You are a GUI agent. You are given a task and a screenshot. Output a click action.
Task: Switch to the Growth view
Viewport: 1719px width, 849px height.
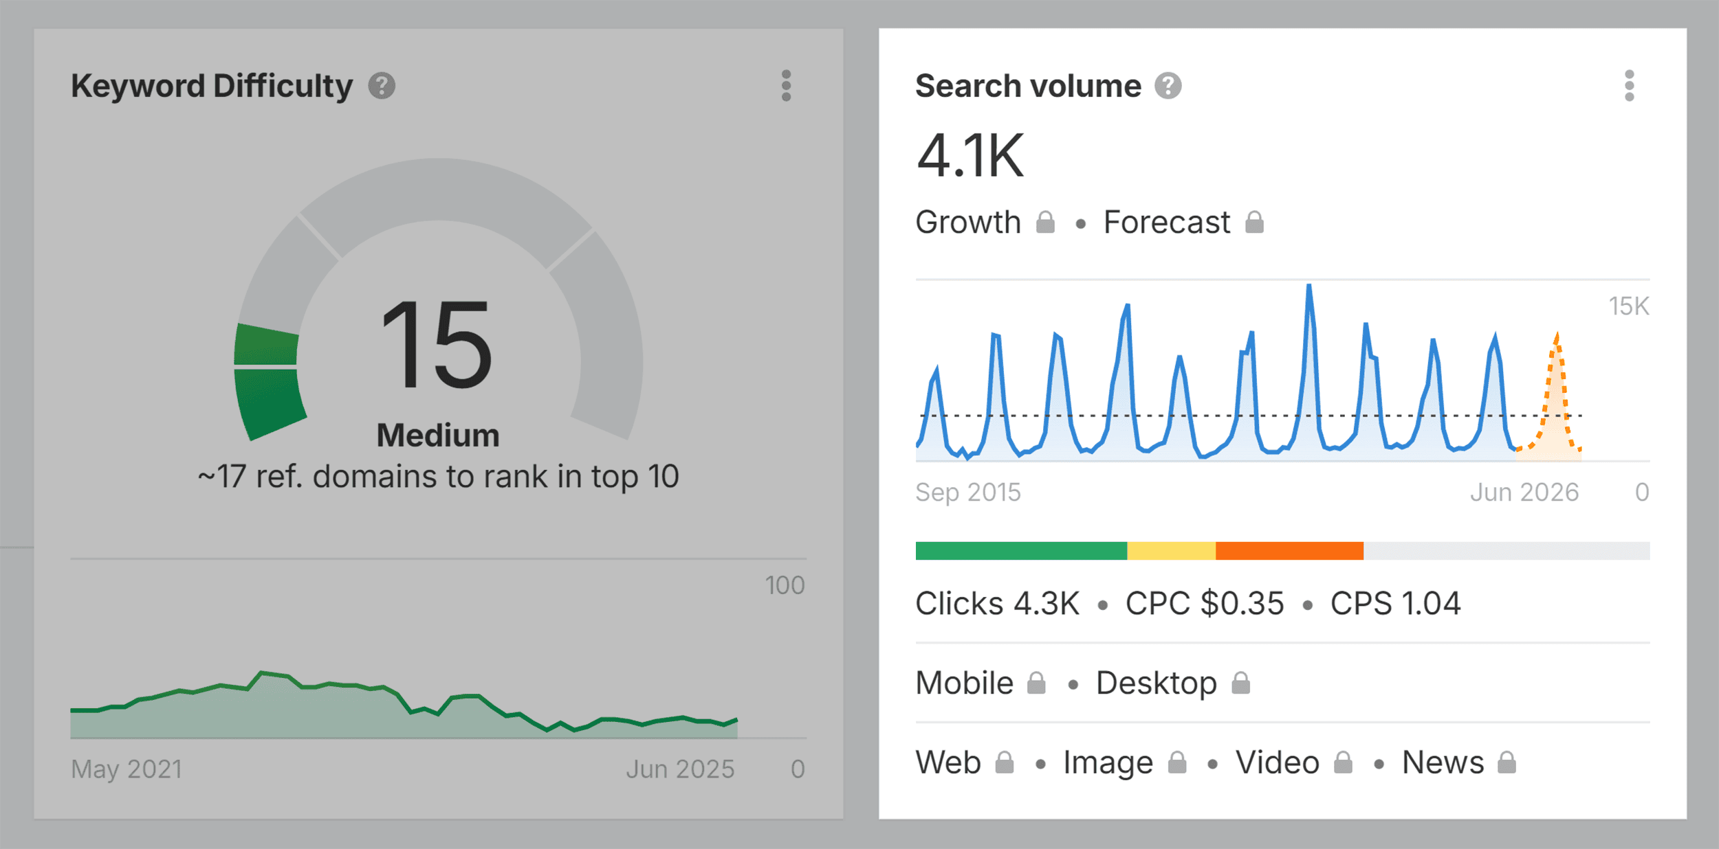(968, 221)
